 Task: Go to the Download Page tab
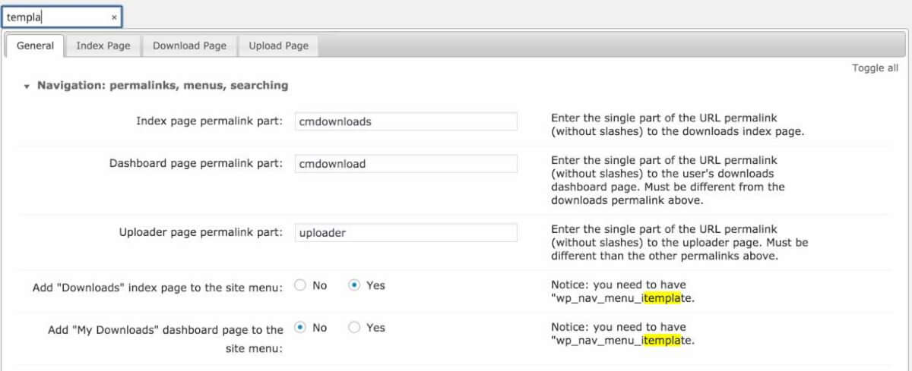[x=189, y=46]
